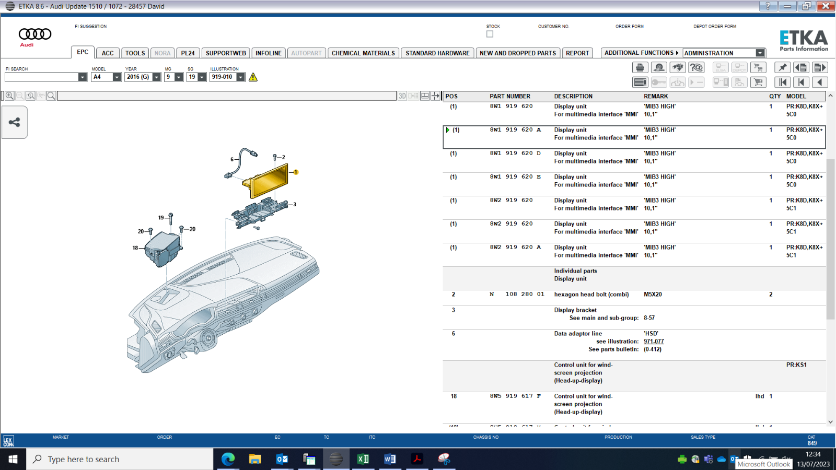Click the yellow warning triangle icon

click(253, 77)
